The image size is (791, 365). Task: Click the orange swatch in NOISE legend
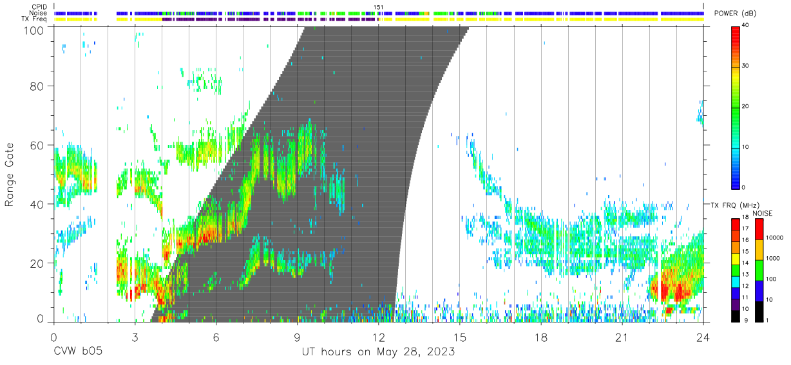pyautogui.click(x=758, y=250)
